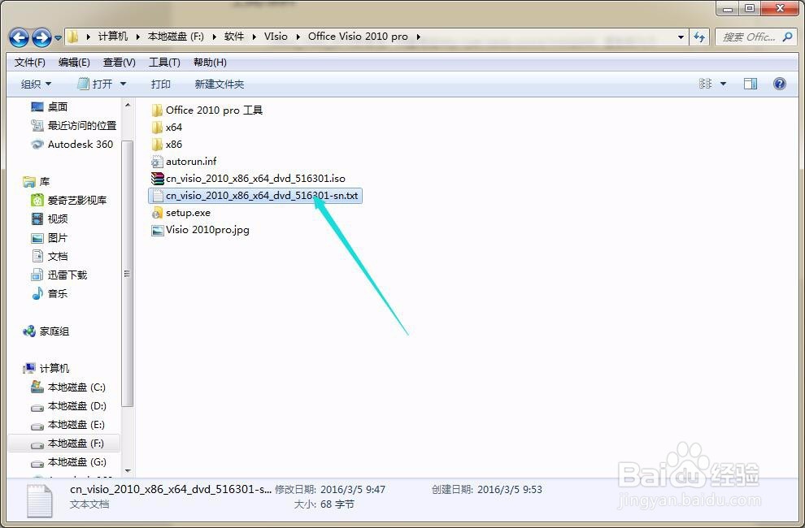Select the autorun.inf file
805x528 pixels.
click(x=184, y=162)
